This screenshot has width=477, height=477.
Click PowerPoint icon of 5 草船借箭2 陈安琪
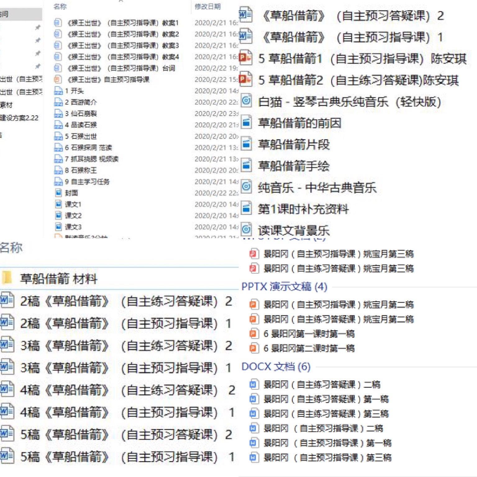[245, 79]
